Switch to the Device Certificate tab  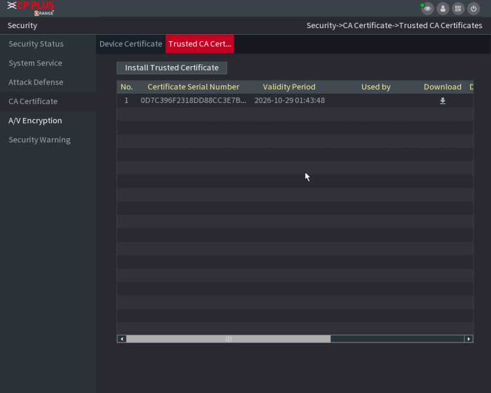point(131,44)
